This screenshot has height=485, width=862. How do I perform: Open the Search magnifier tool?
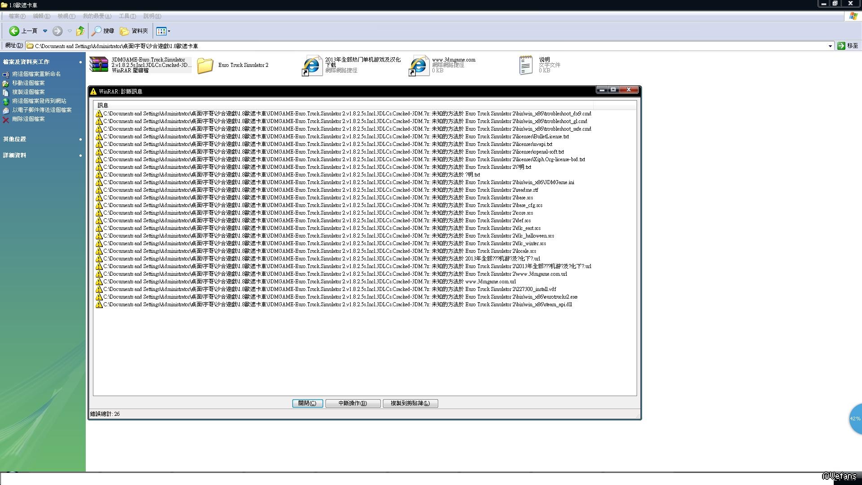tap(103, 31)
